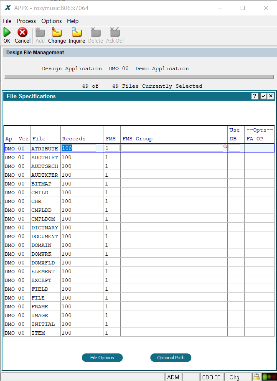Click the Ack Del toolbar icon
The height and width of the screenshot is (381, 277).
pyautogui.click(x=115, y=32)
